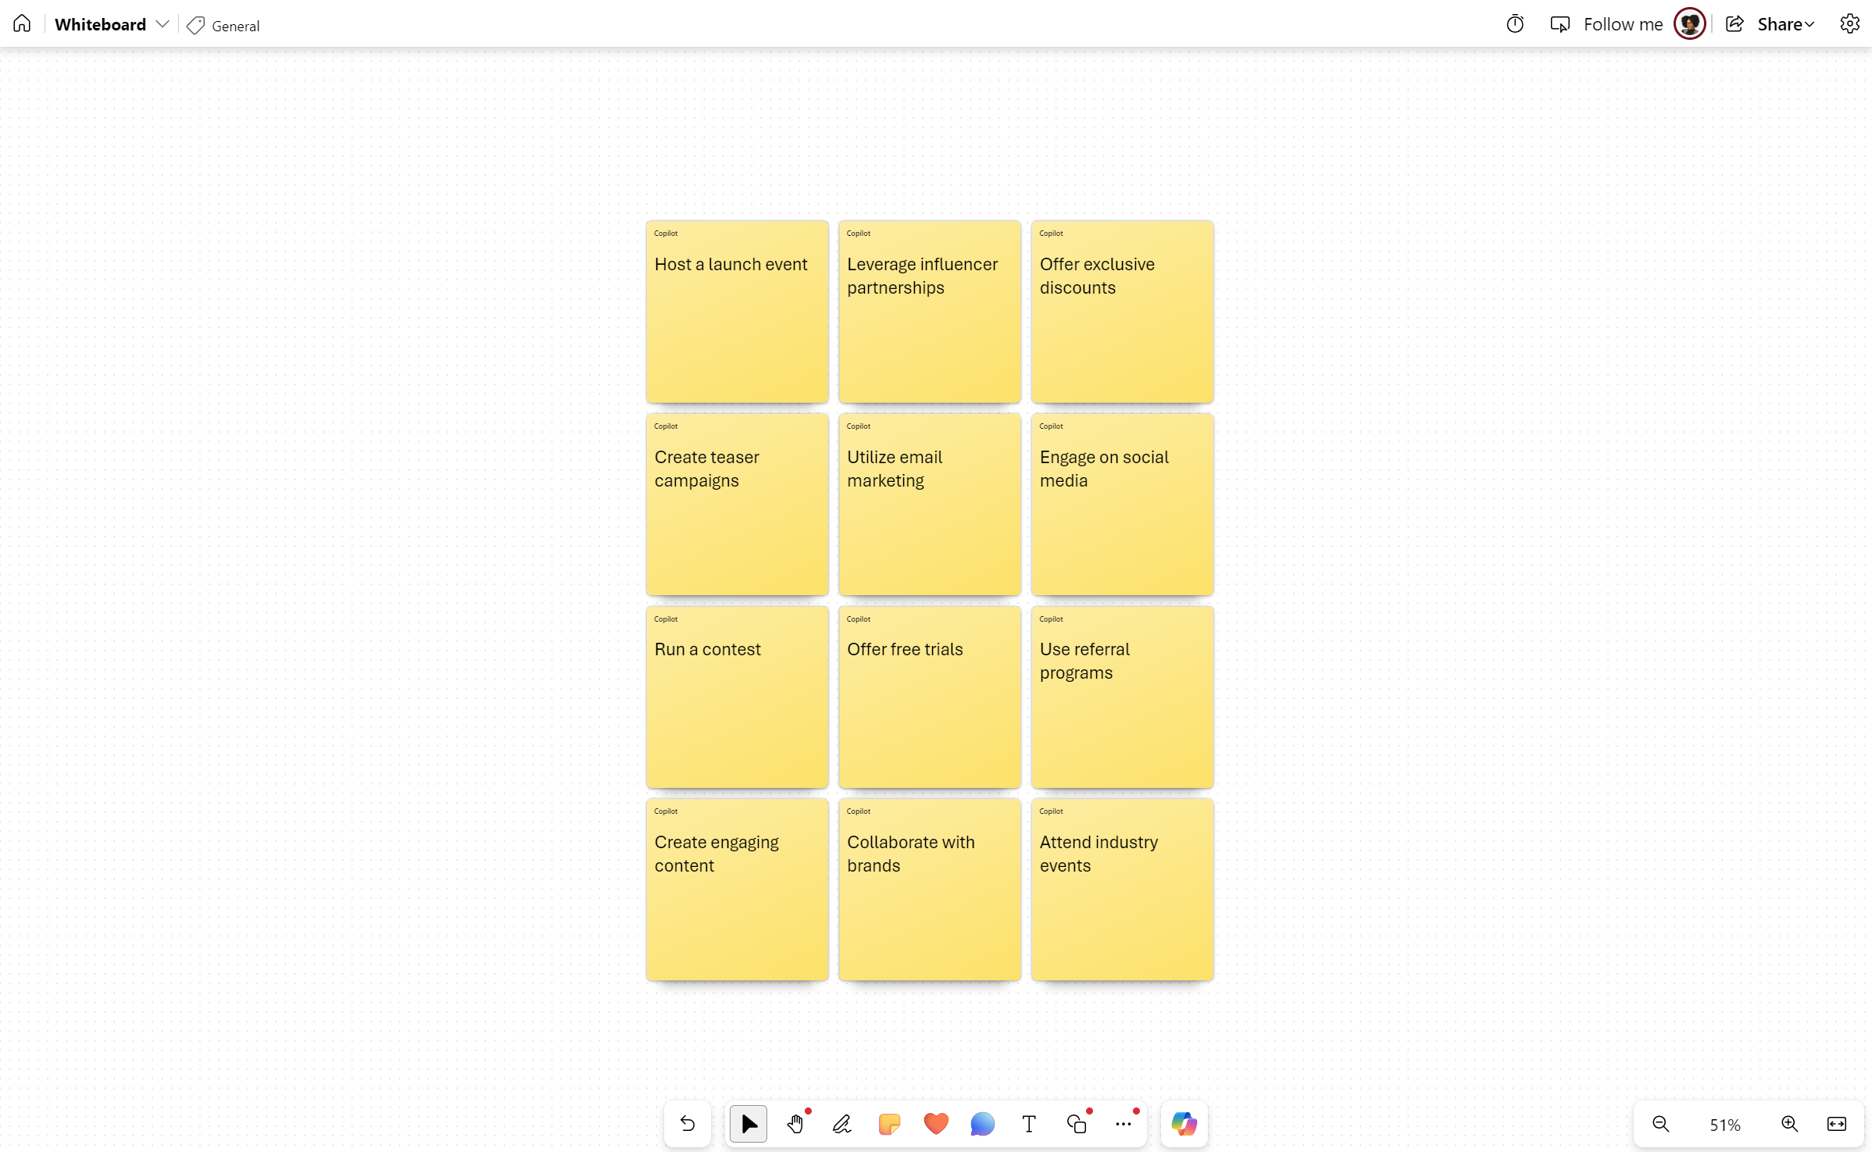This screenshot has width=1872, height=1152.
Task: Select the pointer Select tool
Action: [748, 1123]
